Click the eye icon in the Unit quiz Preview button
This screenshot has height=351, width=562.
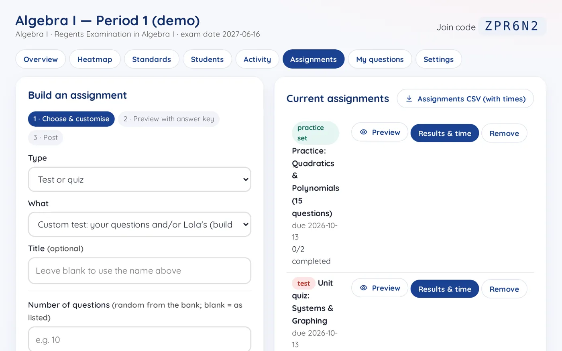tap(364, 288)
